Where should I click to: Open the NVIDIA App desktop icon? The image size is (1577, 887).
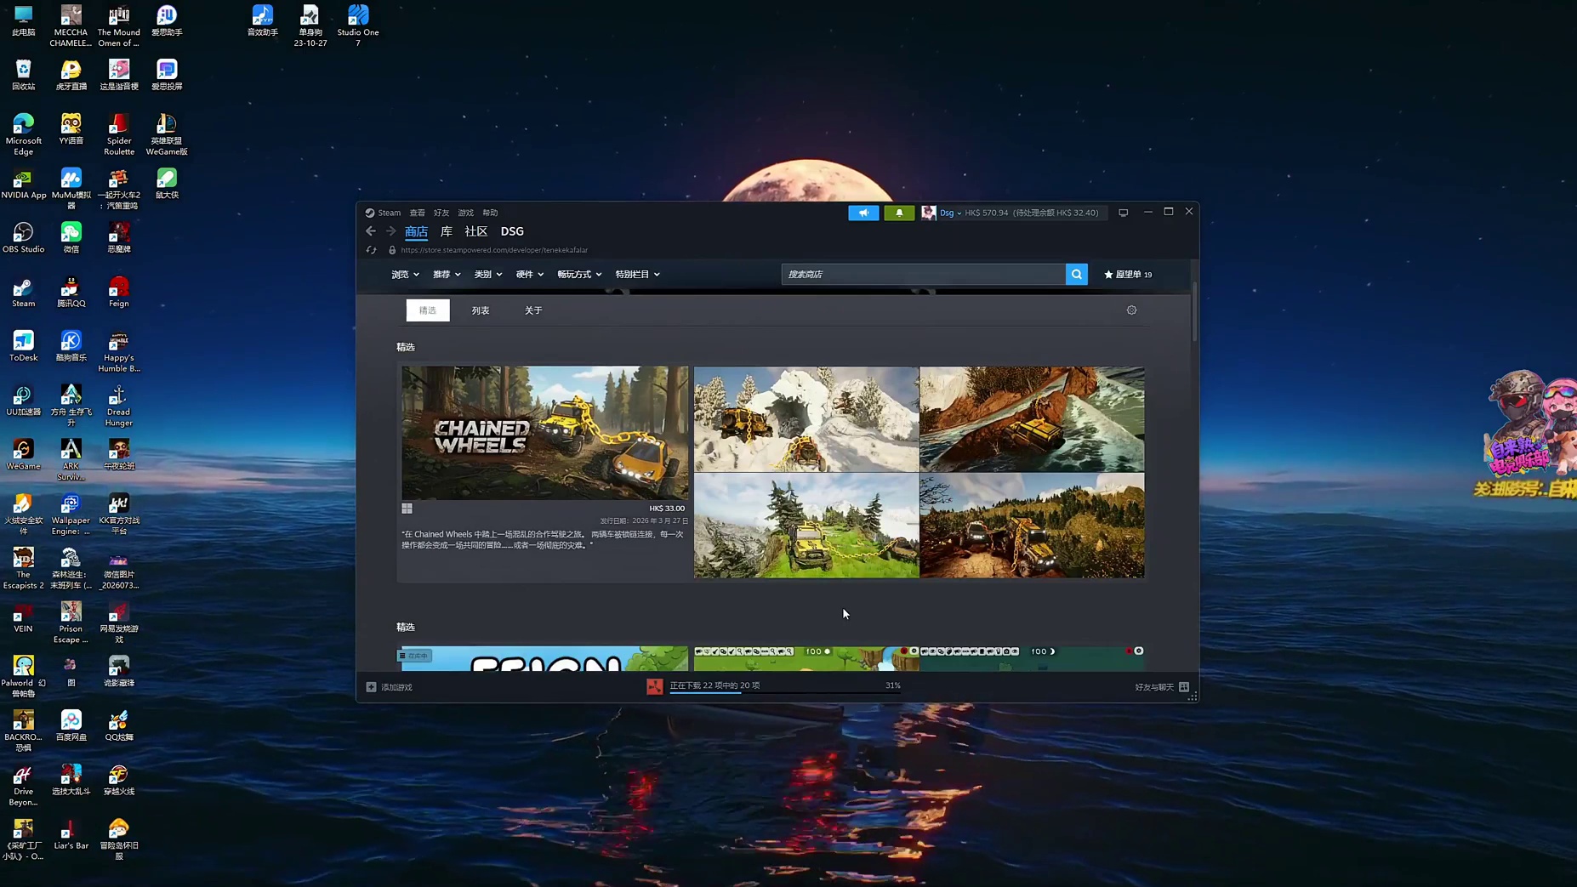23,185
